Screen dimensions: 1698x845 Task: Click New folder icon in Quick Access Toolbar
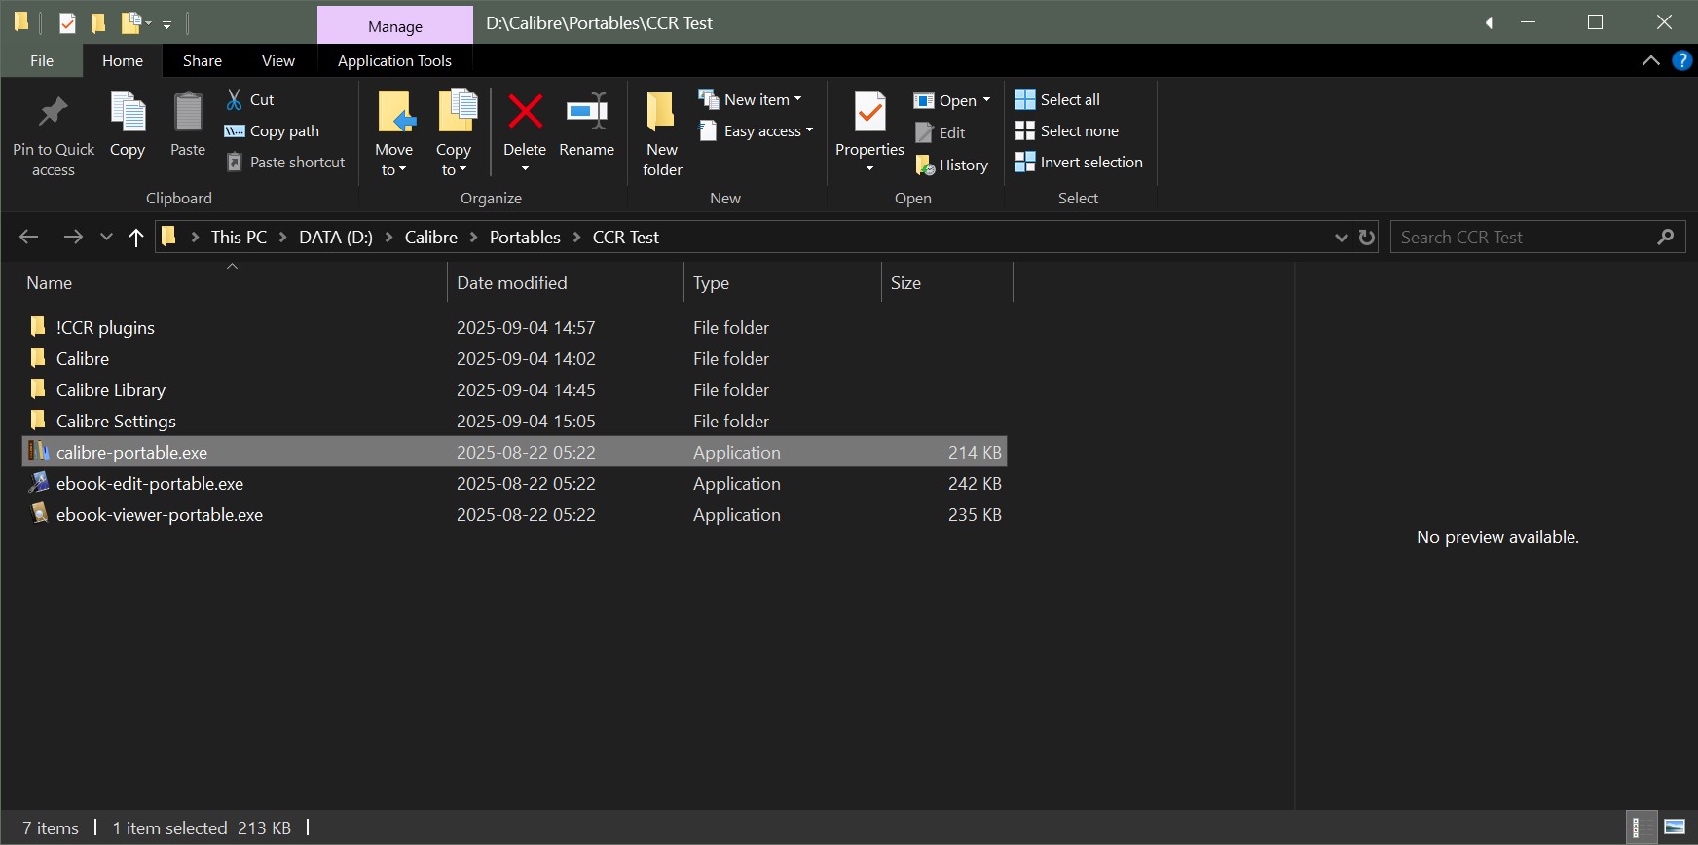coord(98,22)
